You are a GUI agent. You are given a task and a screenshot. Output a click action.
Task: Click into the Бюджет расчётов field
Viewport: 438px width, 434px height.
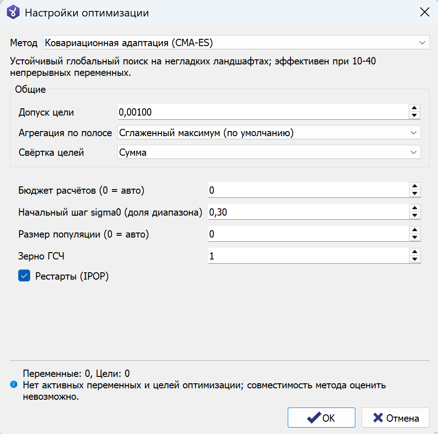[x=308, y=190]
